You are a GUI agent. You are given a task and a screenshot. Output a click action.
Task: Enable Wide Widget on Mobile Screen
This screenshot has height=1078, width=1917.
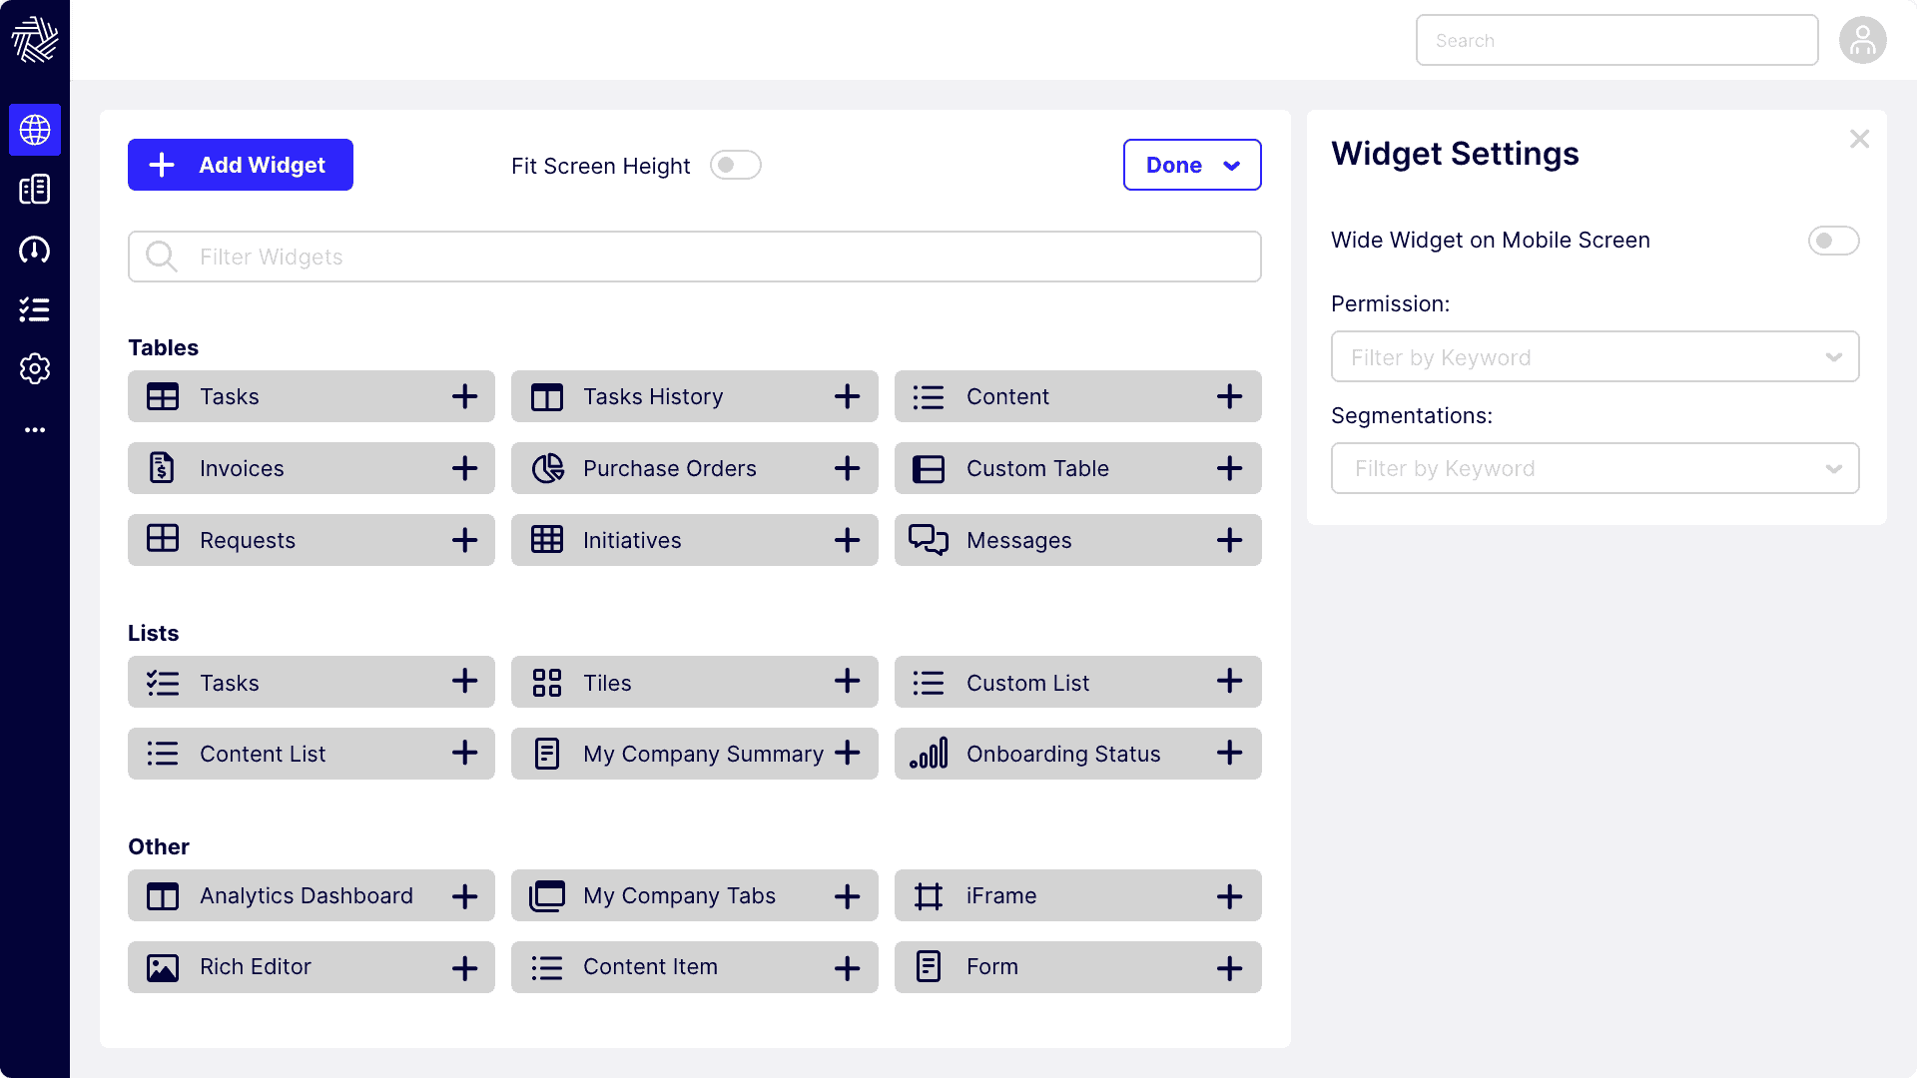click(x=1833, y=241)
